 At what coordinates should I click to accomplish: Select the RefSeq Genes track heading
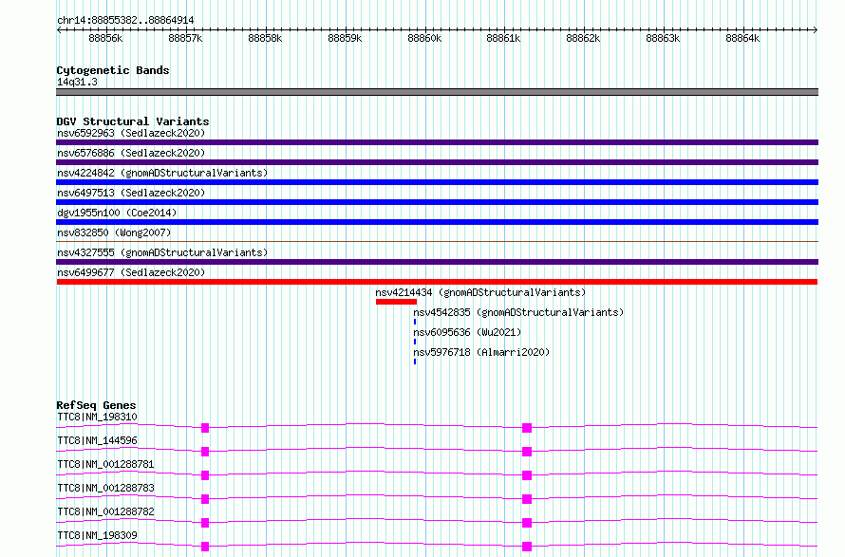coord(96,405)
